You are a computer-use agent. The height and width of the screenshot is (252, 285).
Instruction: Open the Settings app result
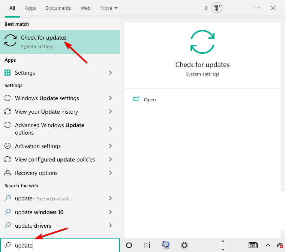tap(60, 73)
